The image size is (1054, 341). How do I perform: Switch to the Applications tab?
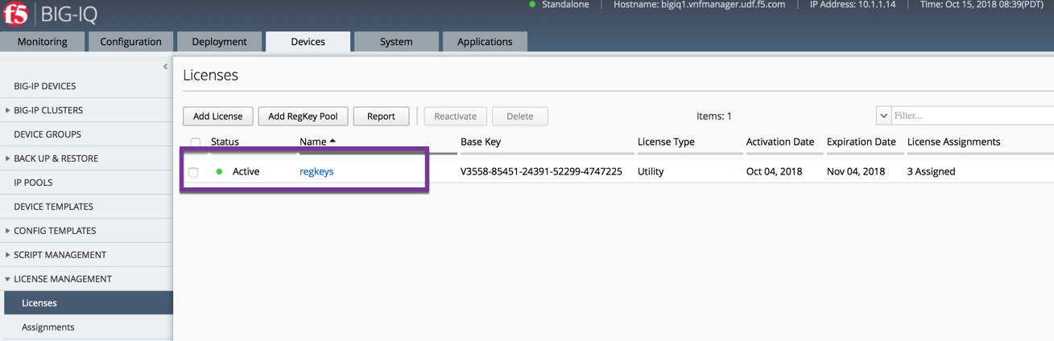tap(485, 42)
